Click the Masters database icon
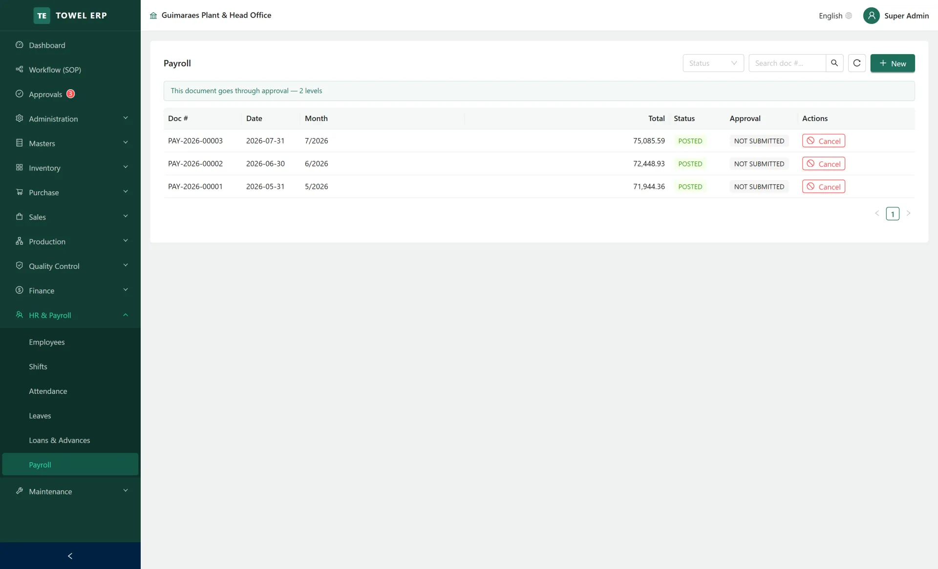The height and width of the screenshot is (569, 938). [20, 143]
